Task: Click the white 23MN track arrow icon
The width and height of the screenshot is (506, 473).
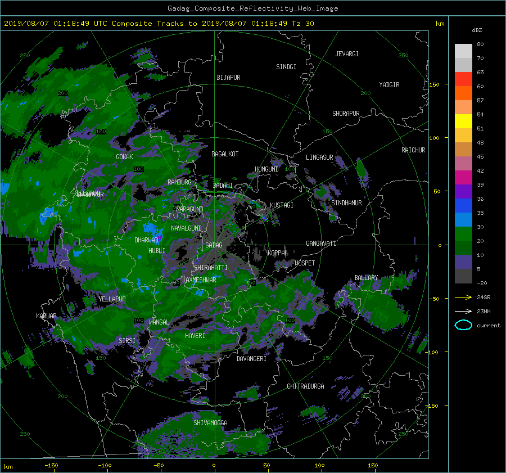Action: pos(463,311)
